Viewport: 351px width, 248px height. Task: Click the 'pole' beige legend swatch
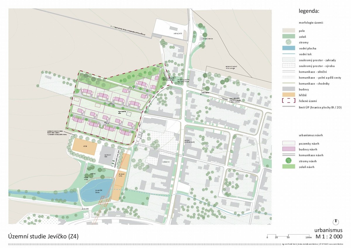tap(288, 31)
